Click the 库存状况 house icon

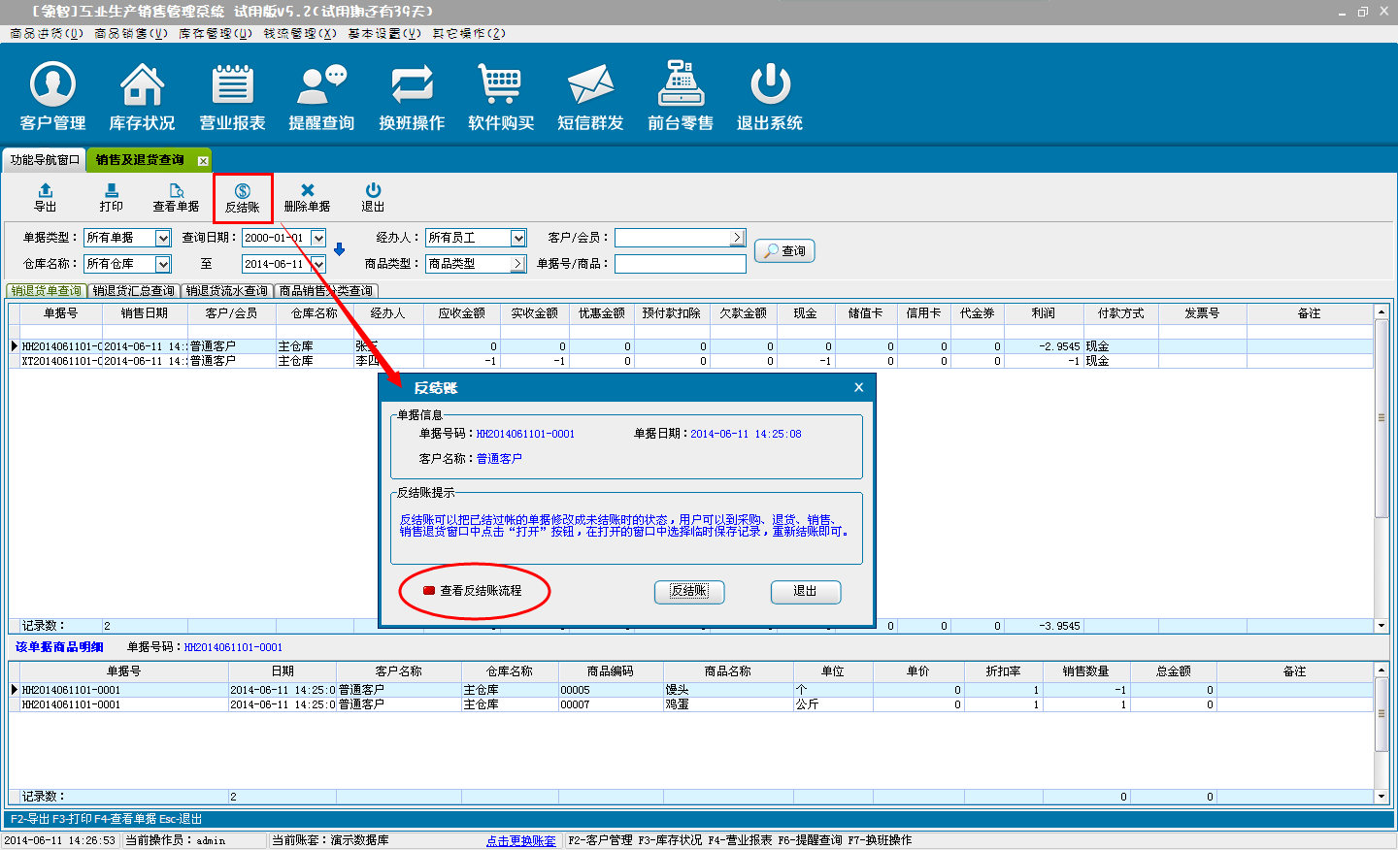coord(142,85)
